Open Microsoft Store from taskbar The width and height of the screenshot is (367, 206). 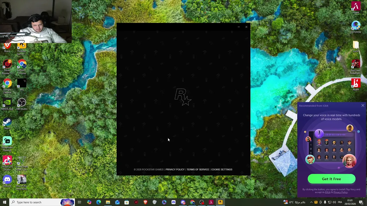point(126,202)
